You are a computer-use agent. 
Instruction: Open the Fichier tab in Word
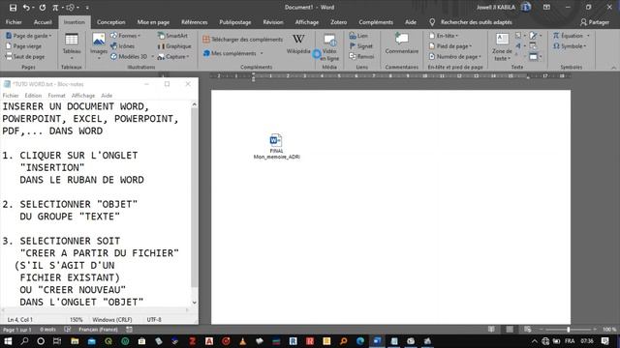[14, 22]
